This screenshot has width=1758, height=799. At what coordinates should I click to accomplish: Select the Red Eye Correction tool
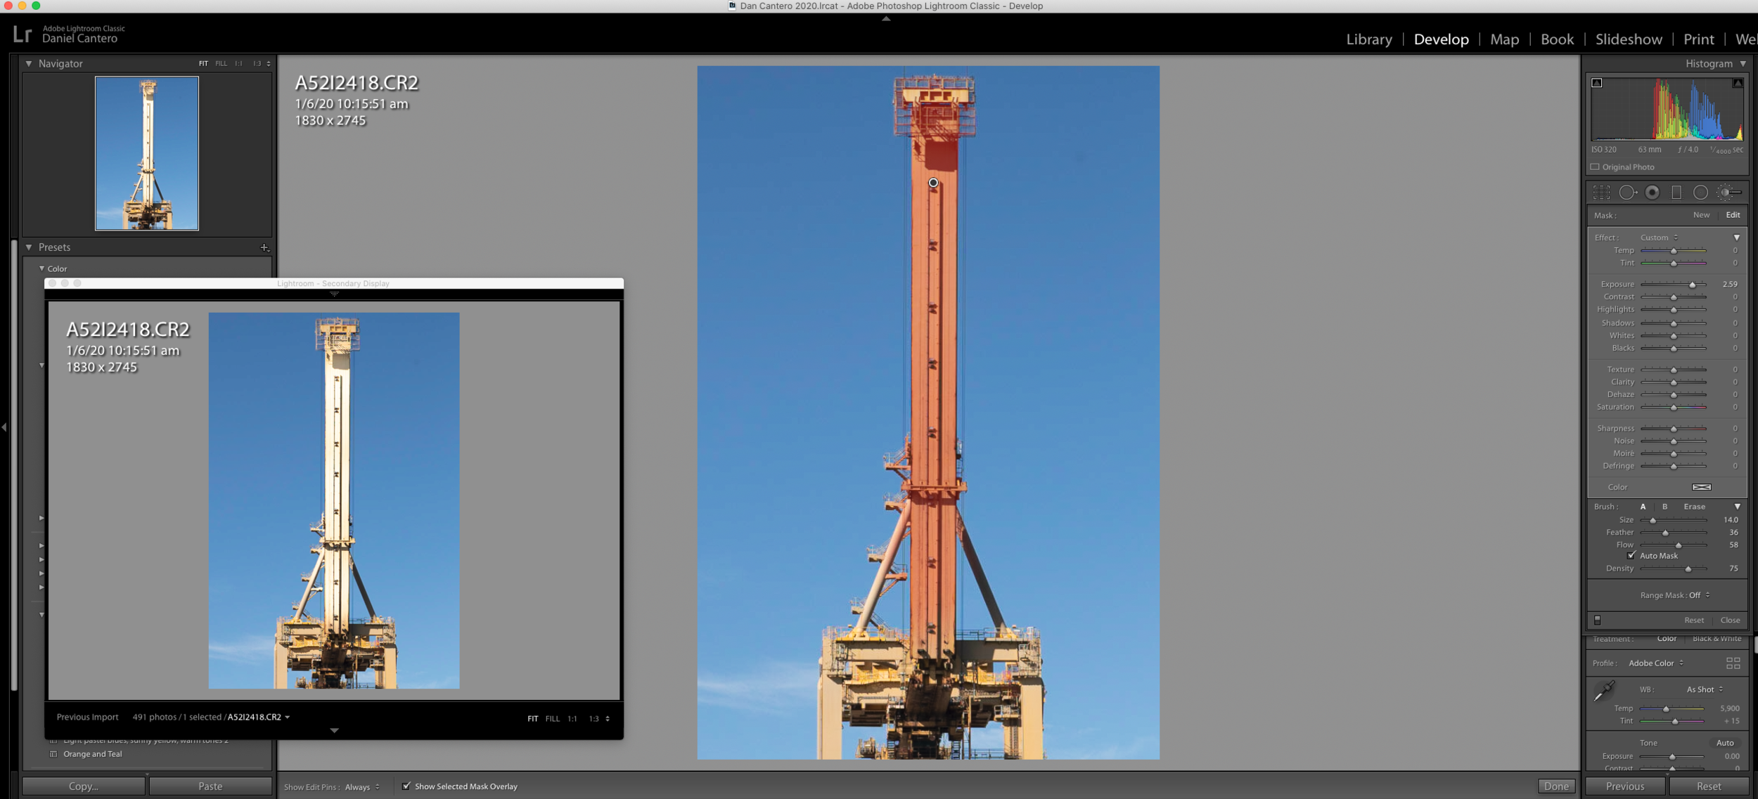[x=1652, y=192]
